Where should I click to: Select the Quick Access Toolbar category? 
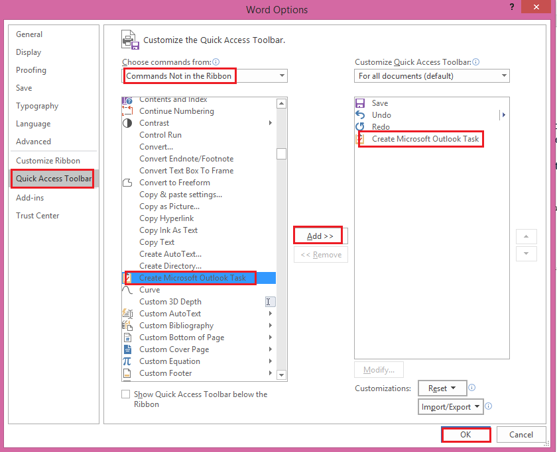54,179
